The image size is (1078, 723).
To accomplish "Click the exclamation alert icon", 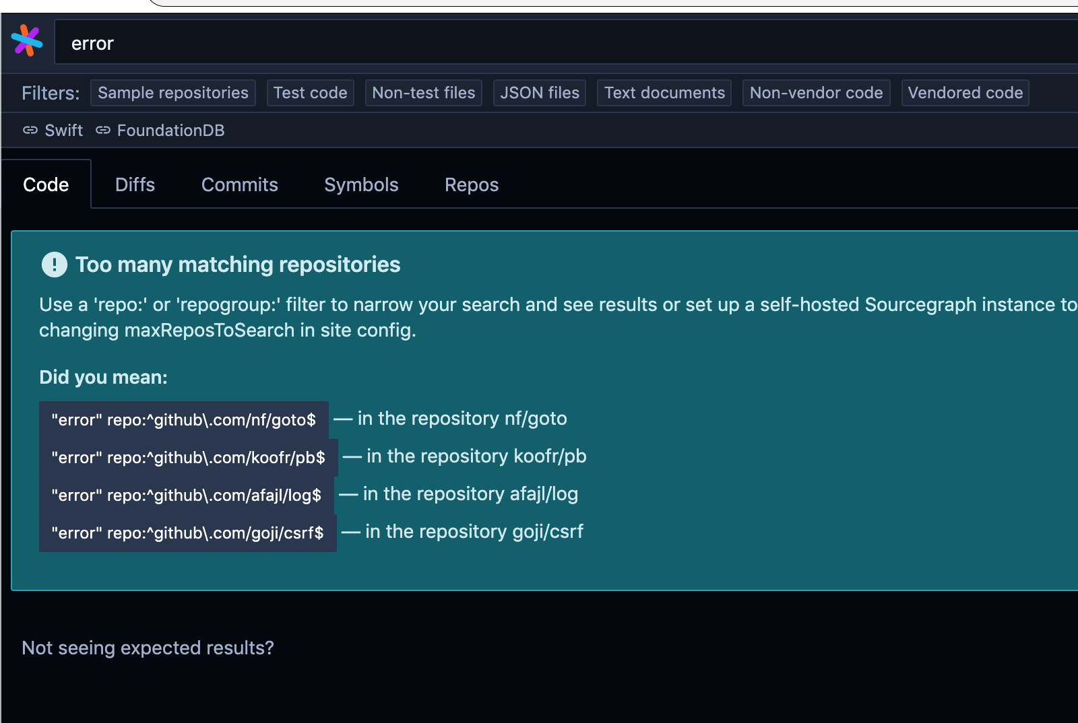I will pyautogui.click(x=55, y=265).
